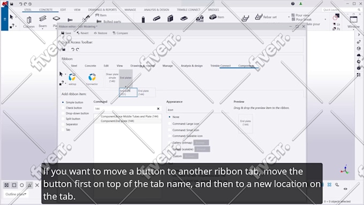Clear the command search field with X
The image size is (364, 205).
point(158,109)
